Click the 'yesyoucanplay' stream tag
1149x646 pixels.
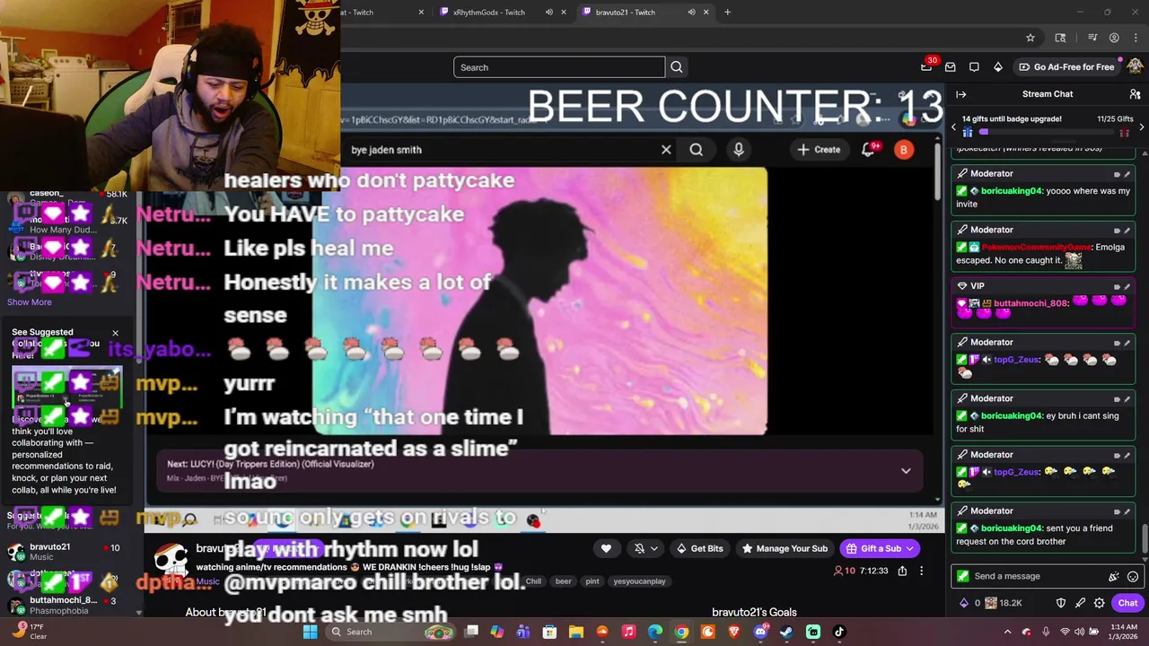coord(639,581)
